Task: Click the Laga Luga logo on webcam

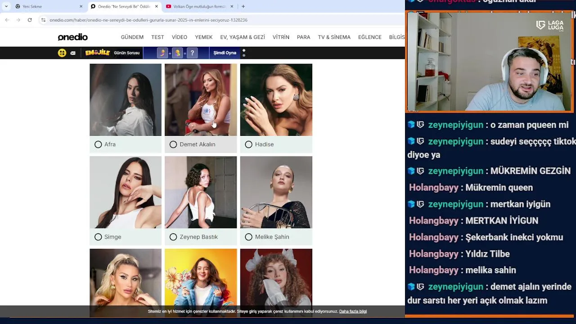Action: (x=550, y=25)
